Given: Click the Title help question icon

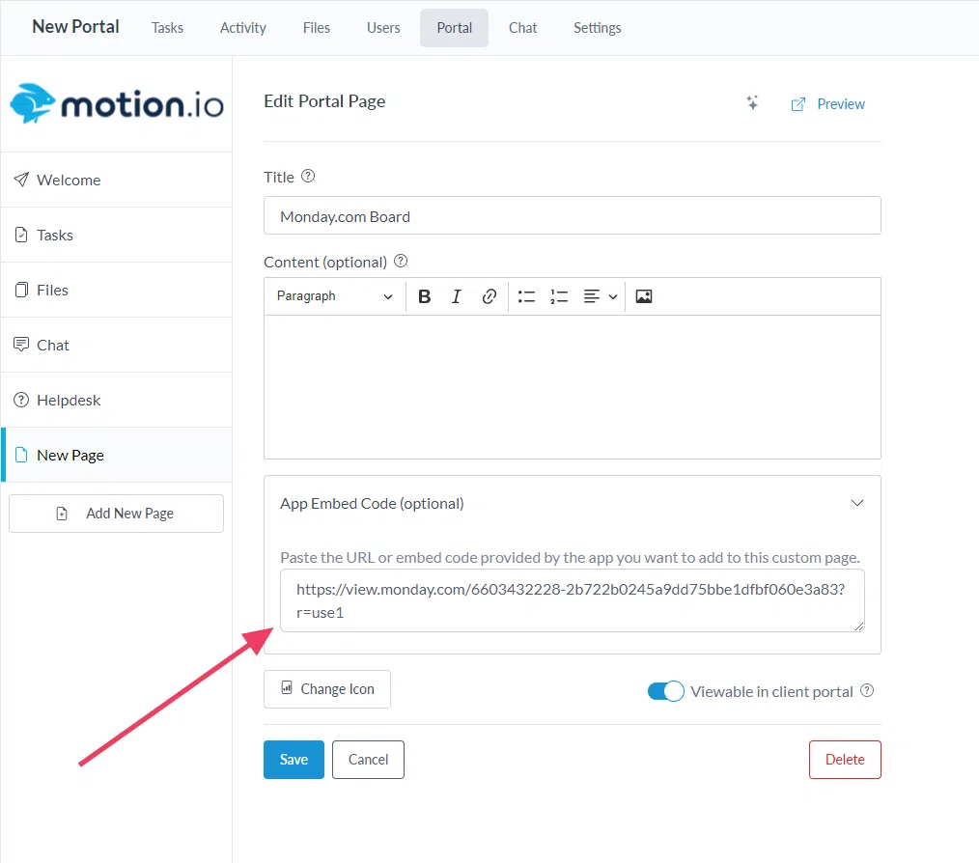Looking at the screenshot, I should pyautogui.click(x=308, y=177).
